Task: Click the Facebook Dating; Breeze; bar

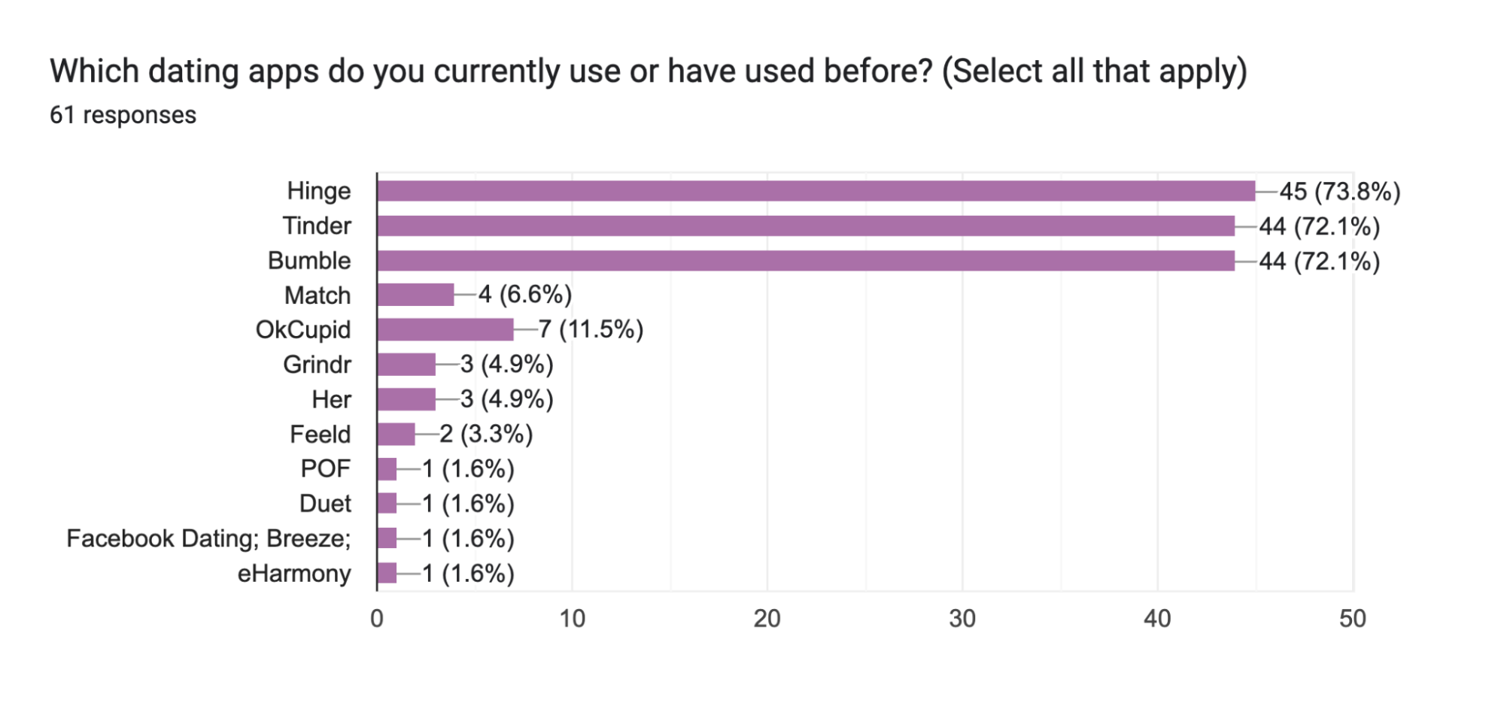Action: point(387,538)
